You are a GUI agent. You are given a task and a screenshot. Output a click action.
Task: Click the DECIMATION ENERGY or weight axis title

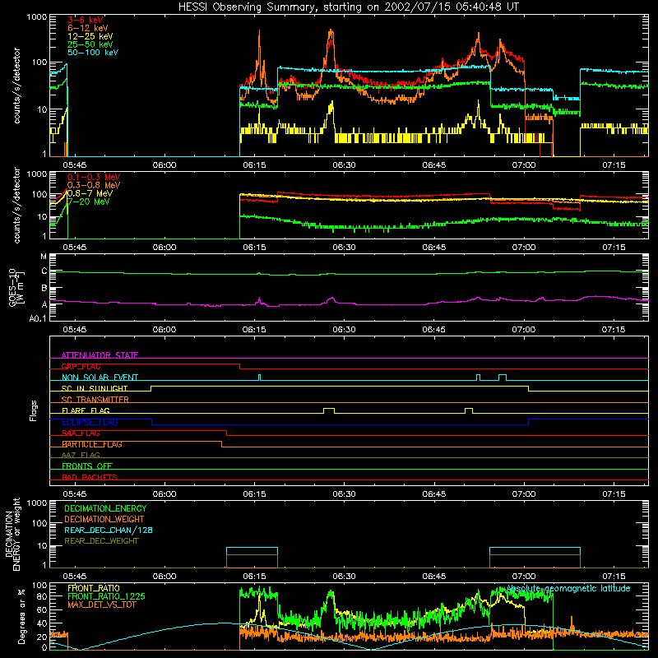[12, 534]
